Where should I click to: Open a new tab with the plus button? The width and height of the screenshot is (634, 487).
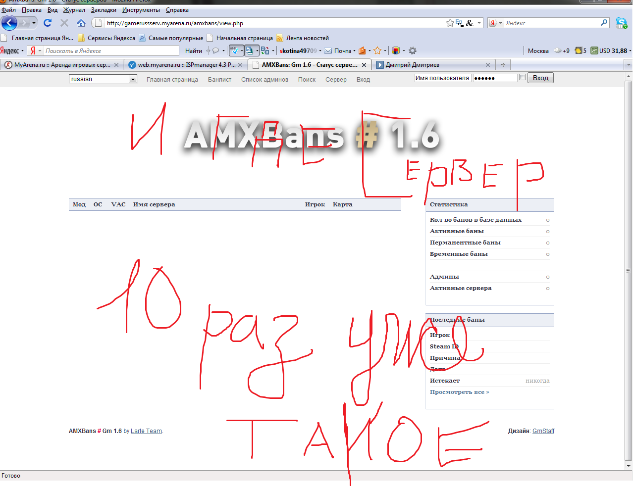[x=503, y=64]
